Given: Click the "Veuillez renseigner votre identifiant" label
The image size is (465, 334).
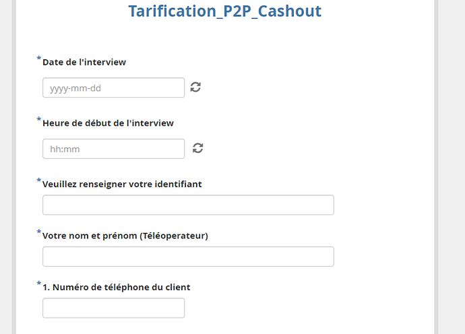Looking at the screenshot, I should point(122,184).
